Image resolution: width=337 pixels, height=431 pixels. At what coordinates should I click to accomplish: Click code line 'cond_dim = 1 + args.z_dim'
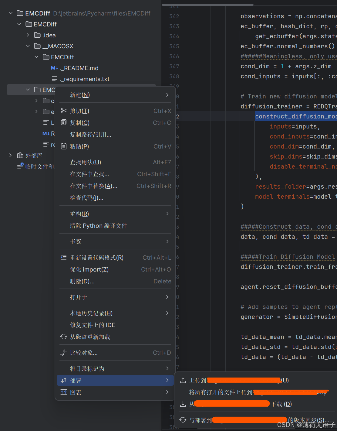[286, 66]
